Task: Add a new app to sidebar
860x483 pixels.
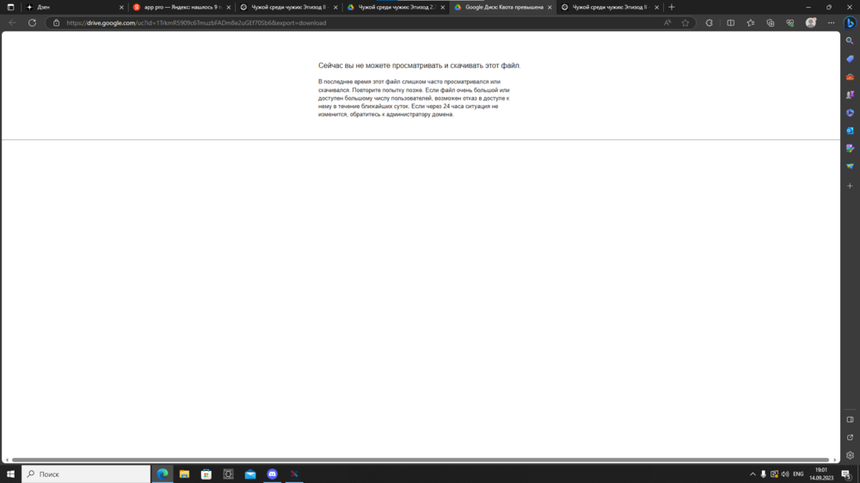Action: coord(850,186)
